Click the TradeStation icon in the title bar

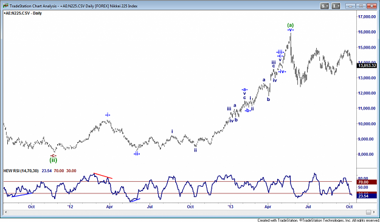coord(5,5)
